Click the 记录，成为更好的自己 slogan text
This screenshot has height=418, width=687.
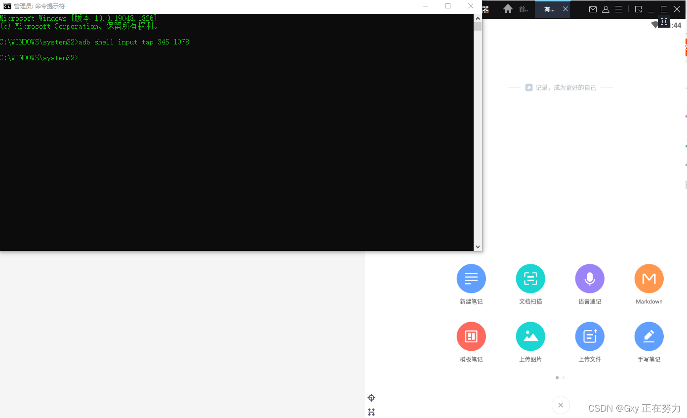pos(566,87)
